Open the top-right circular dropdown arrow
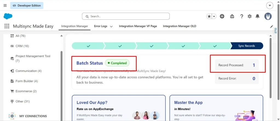 pos(270,5)
